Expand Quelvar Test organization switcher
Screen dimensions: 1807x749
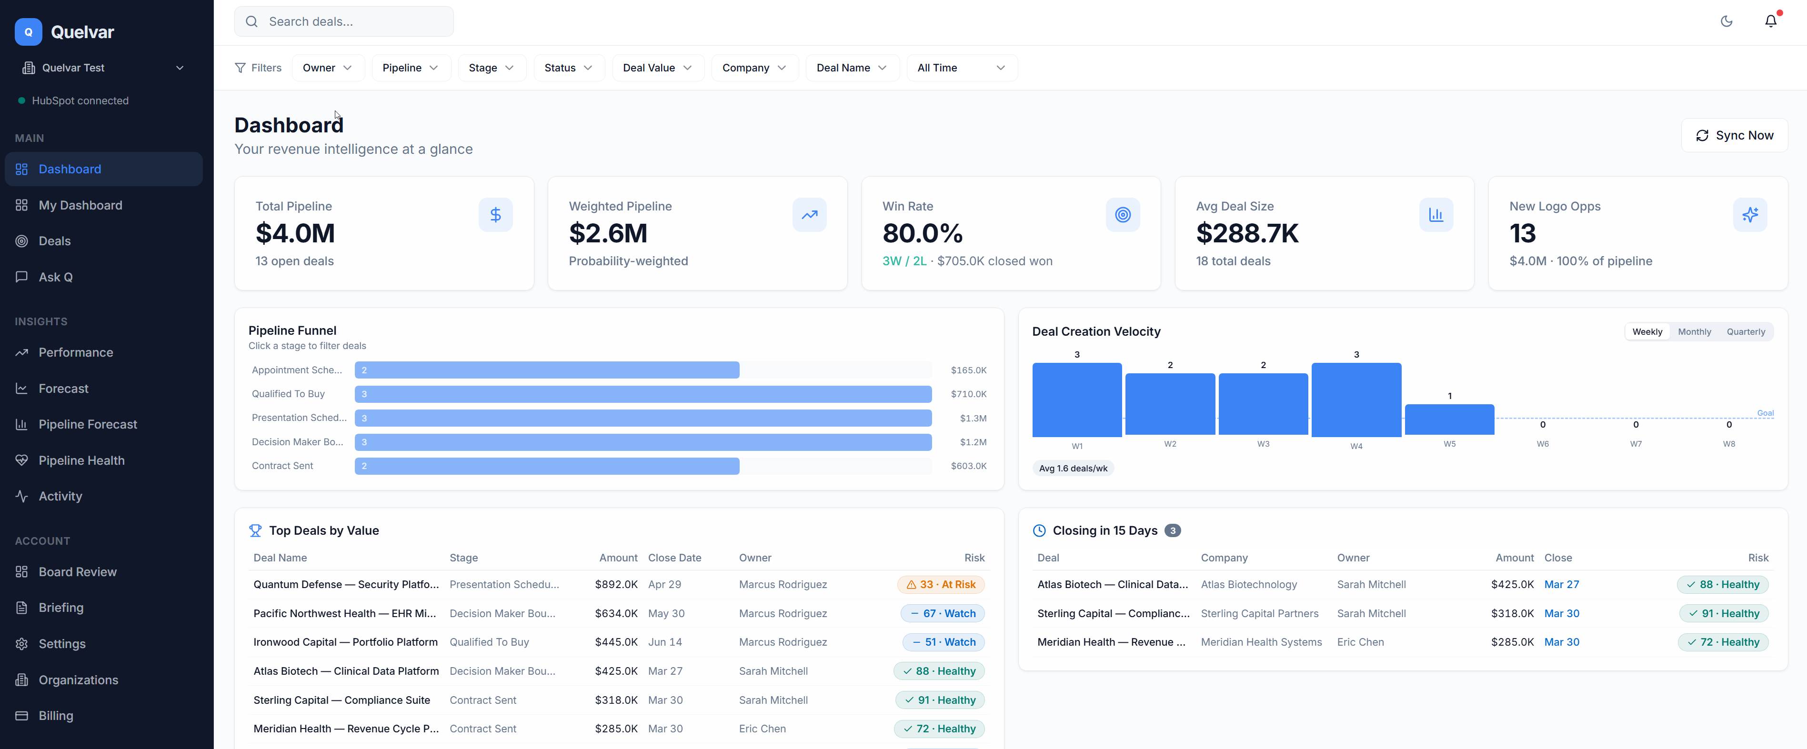coord(103,68)
